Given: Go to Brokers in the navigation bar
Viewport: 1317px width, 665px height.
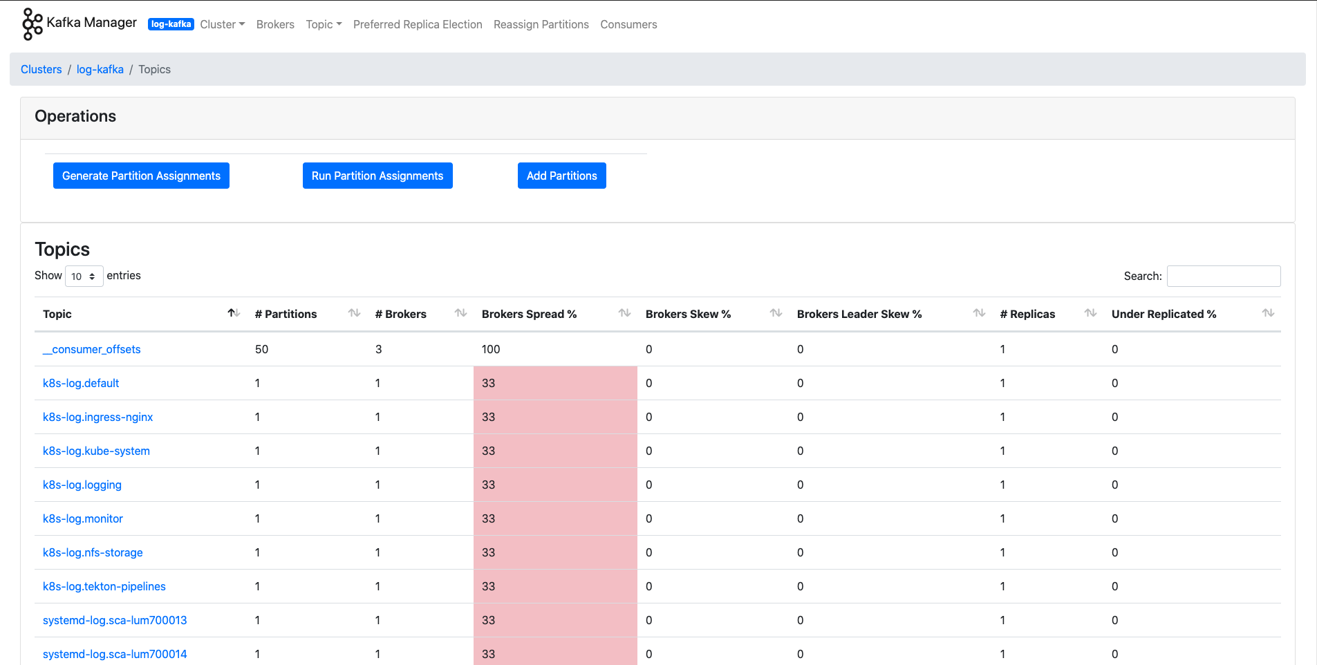Looking at the screenshot, I should 275,24.
